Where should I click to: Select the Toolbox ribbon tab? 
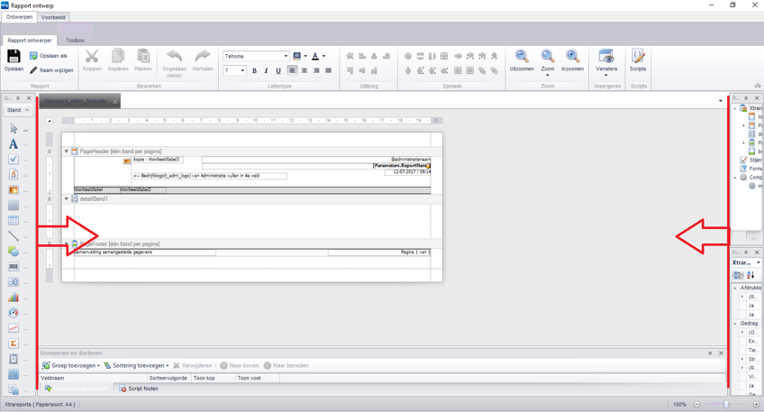pyautogui.click(x=75, y=41)
